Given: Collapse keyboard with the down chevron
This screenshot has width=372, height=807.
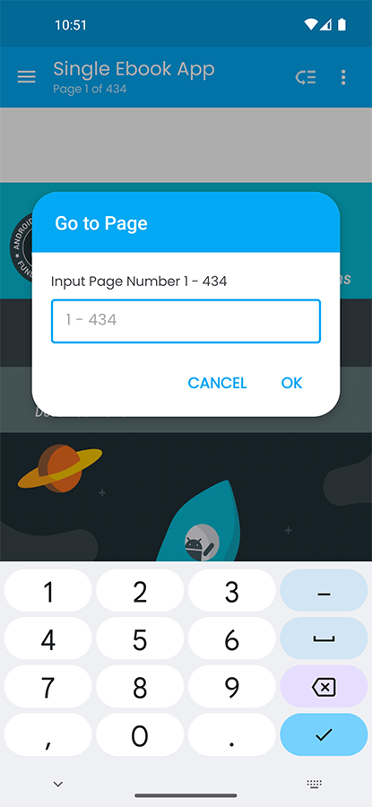Looking at the screenshot, I should click(58, 784).
